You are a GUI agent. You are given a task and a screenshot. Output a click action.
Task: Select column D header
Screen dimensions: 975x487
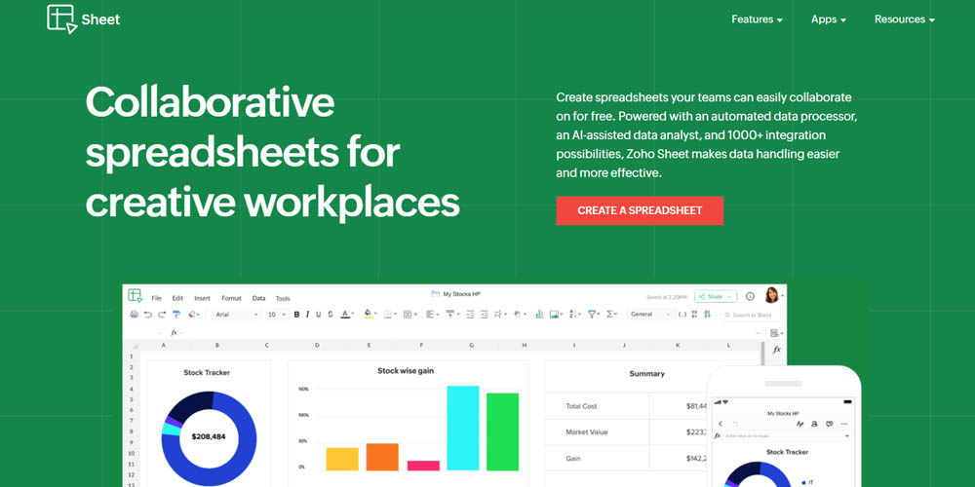[317, 345]
